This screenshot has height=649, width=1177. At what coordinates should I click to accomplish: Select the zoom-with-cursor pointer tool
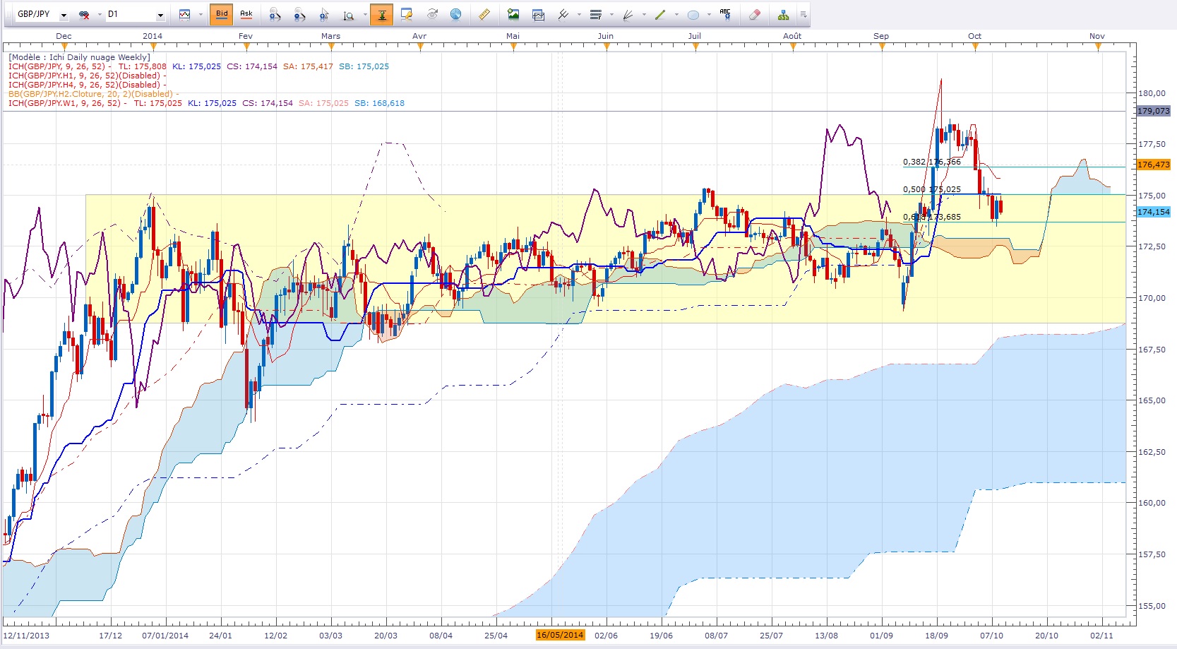tap(325, 15)
